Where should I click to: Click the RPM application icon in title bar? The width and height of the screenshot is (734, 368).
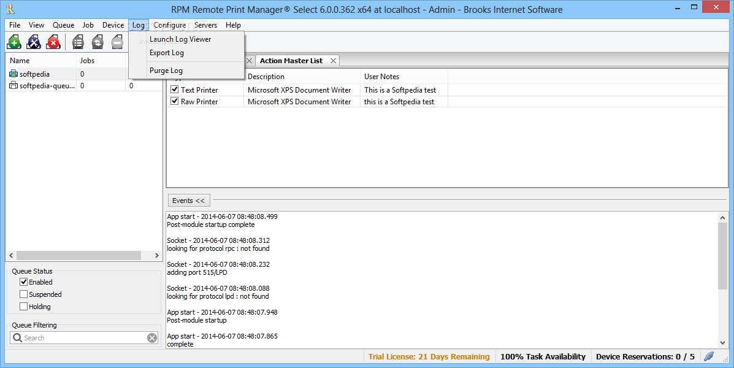(10, 9)
